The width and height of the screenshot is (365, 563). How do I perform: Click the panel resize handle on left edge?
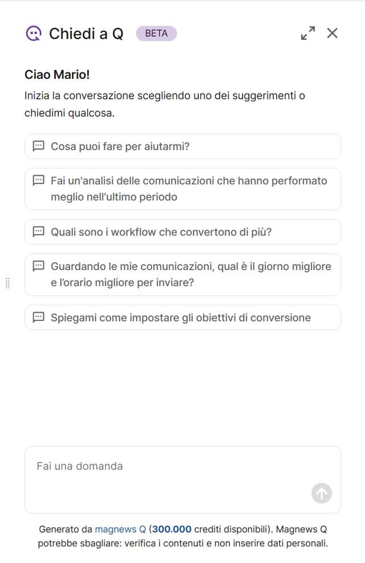[7, 283]
